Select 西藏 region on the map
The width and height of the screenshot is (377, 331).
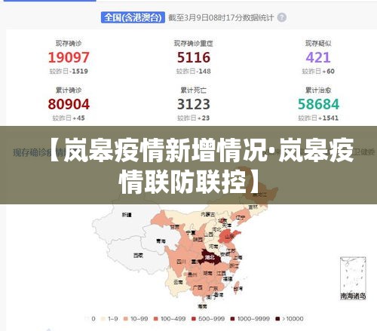point(138,256)
